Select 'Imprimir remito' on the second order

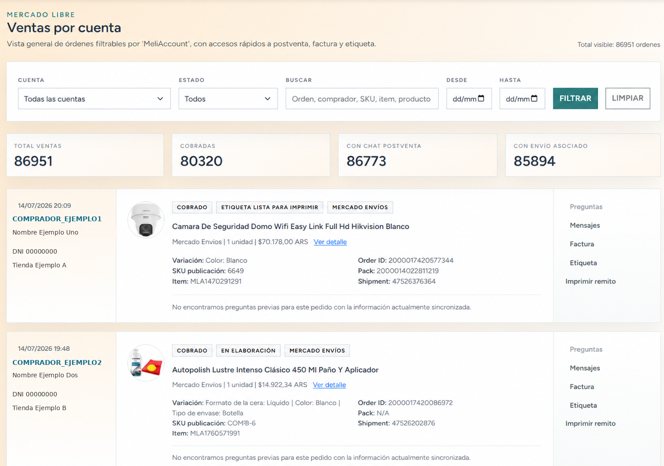point(590,423)
